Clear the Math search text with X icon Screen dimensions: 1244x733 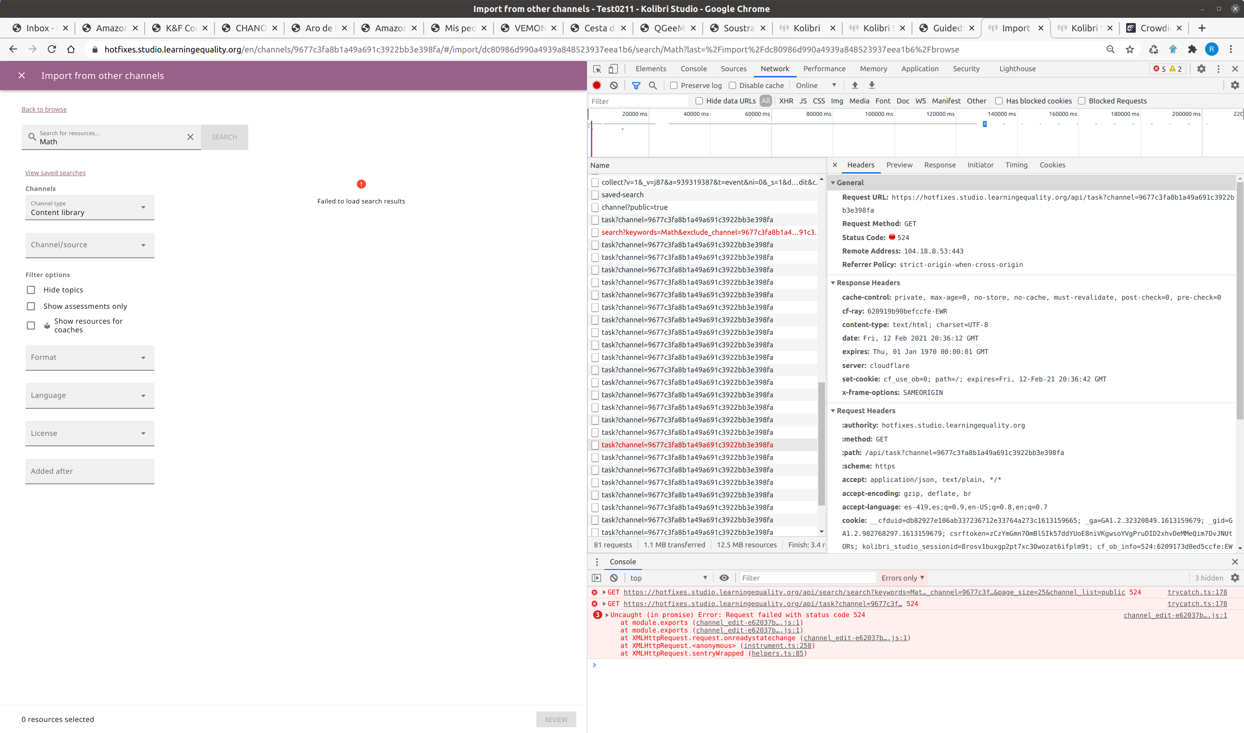(190, 137)
